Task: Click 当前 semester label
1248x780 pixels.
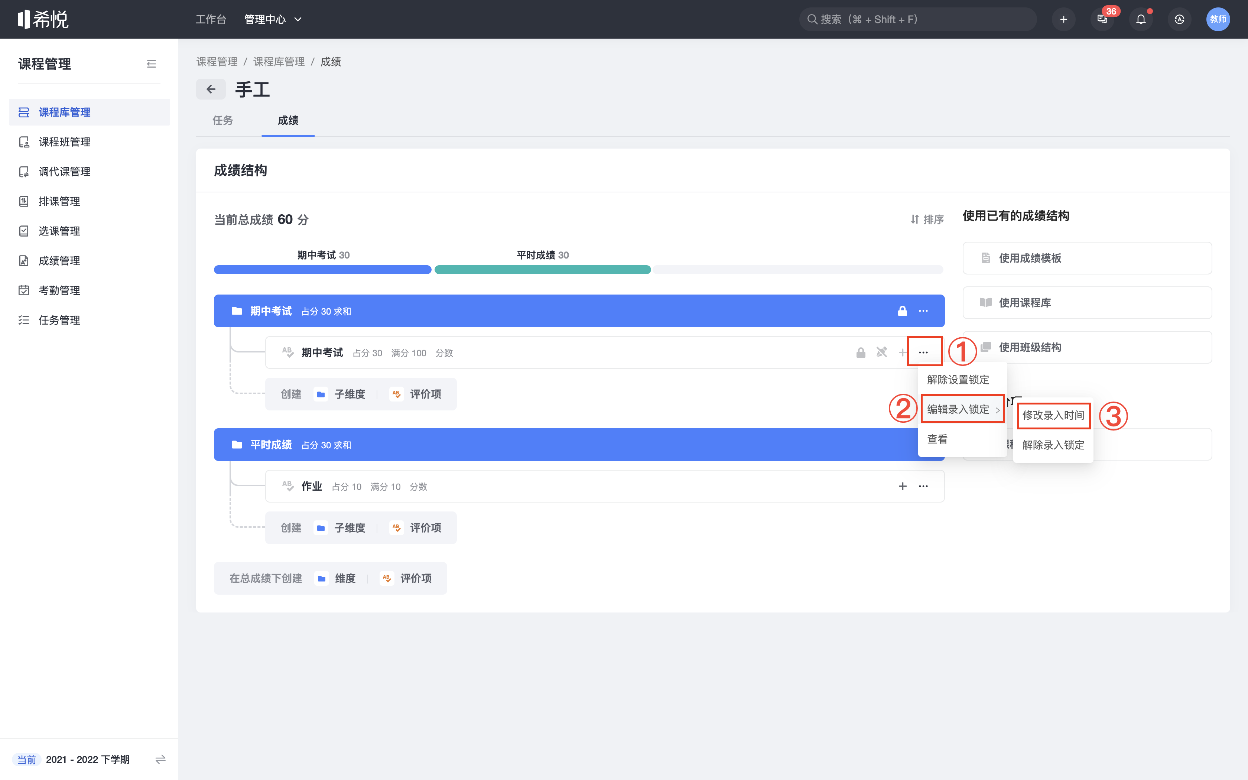Action: click(x=27, y=759)
